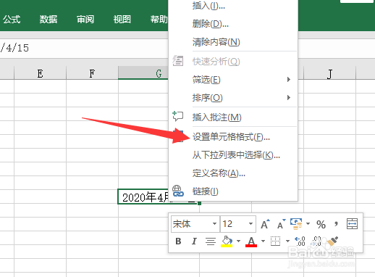Center-align text using mini toolbar
Image resolution: width=375 pixels, height=277 pixels.
point(211,241)
